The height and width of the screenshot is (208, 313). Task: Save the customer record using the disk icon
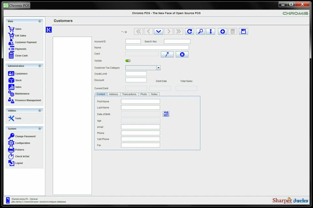[x=243, y=31]
